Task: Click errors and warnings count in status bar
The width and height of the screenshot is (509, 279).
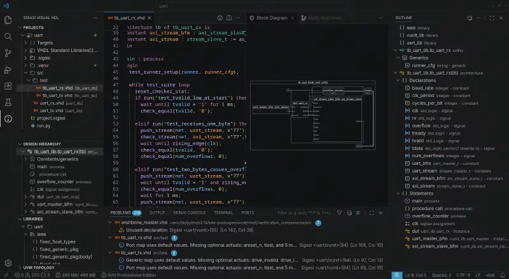Action: [x=32, y=275]
